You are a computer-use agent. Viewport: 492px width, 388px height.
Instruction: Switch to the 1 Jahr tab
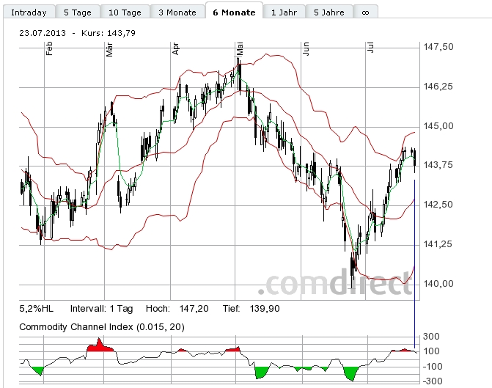click(x=284, y=12)
